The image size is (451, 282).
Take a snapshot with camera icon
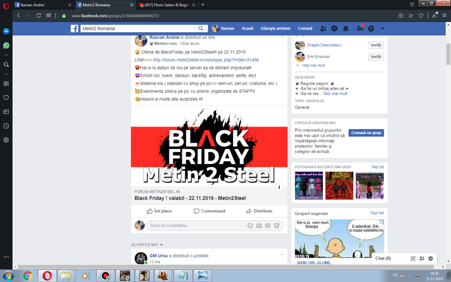tap(401, 16)
